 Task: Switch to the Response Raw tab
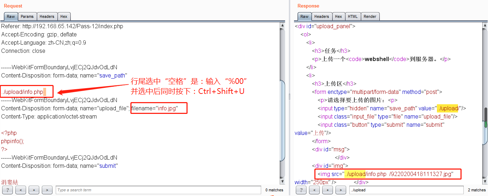point(304,16)
